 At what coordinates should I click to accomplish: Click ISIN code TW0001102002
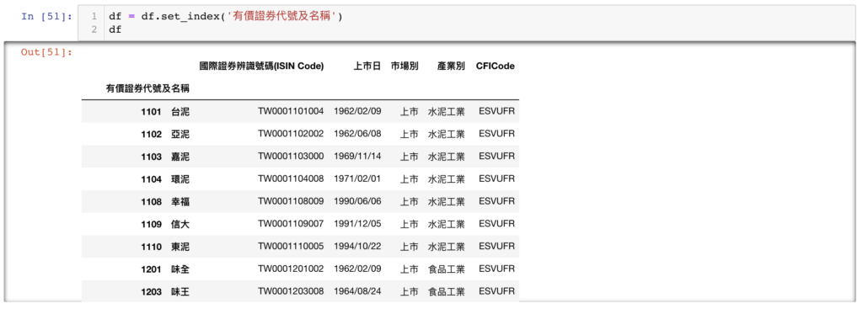(291, 134)
